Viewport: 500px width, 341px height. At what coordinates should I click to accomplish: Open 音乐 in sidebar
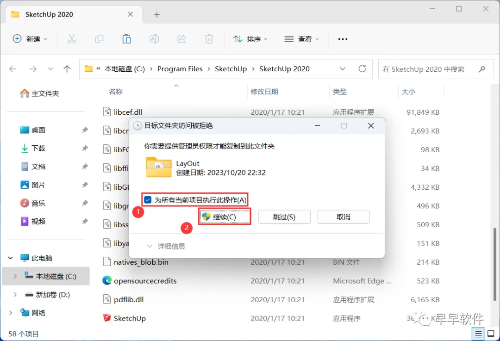[x=33, y=203]
